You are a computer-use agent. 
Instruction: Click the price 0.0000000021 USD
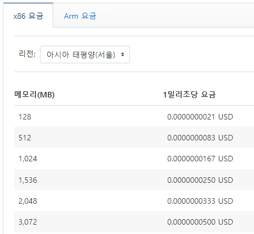tap(200, 117)
